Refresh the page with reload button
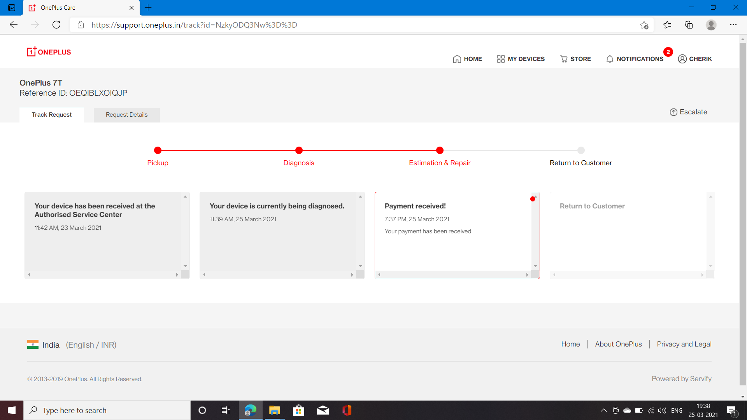The height and width of the screenshot is (420, 747). coord(56,25)
